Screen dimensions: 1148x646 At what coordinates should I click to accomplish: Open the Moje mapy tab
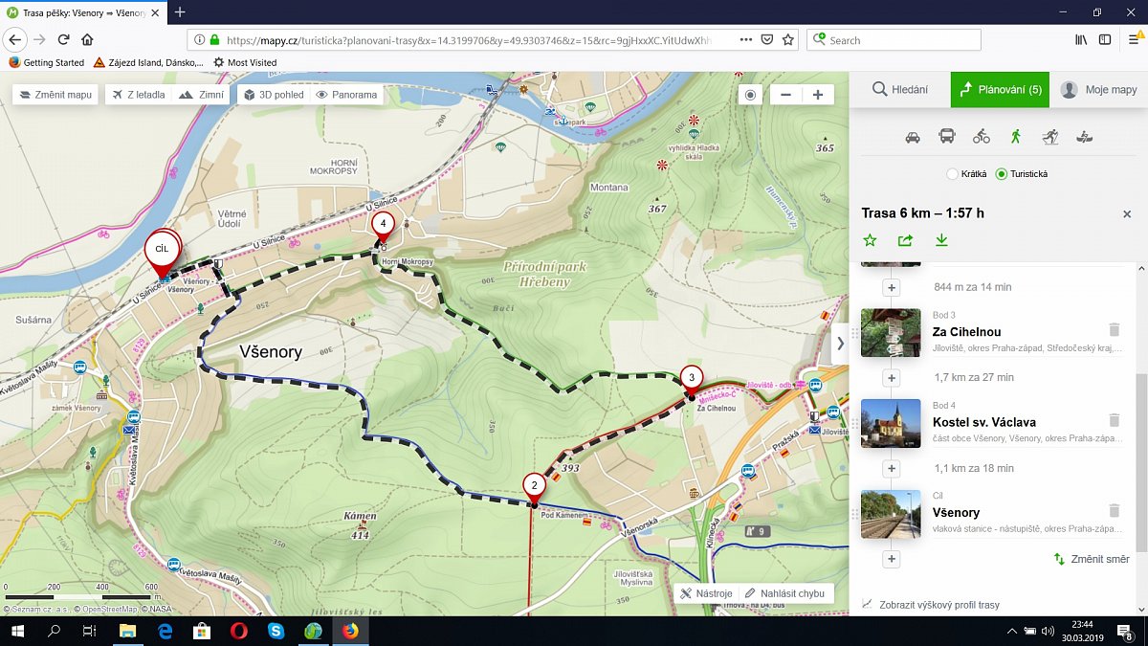[1099, 90]
